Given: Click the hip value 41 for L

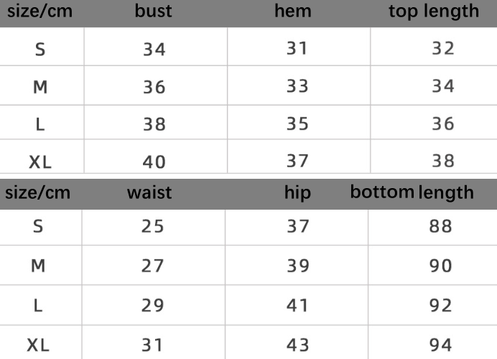Looking at the screenshot, I should click(297, 304).
